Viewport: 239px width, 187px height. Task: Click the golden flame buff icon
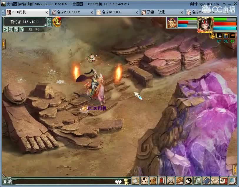tap(212, 36)
